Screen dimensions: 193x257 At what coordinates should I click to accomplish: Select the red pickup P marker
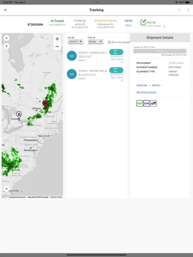click(45, 104)
